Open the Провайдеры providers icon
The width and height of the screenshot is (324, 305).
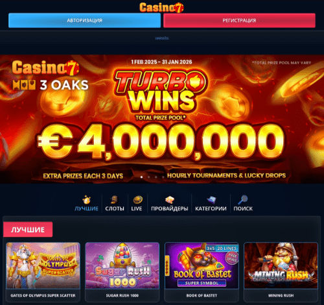click(170, 200)
